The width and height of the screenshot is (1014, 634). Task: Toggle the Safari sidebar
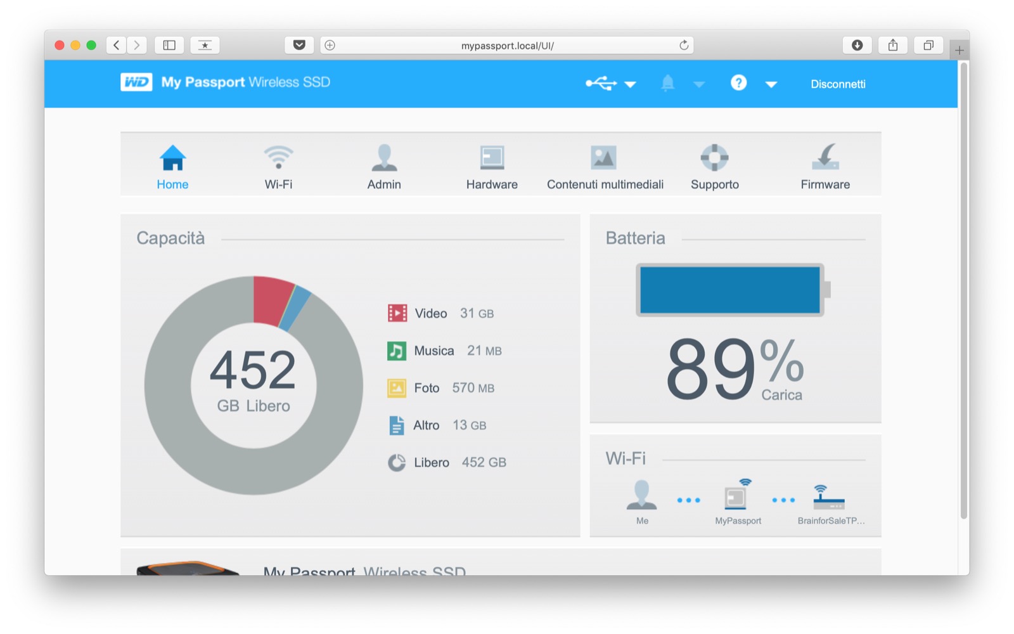tap(169, 45)
